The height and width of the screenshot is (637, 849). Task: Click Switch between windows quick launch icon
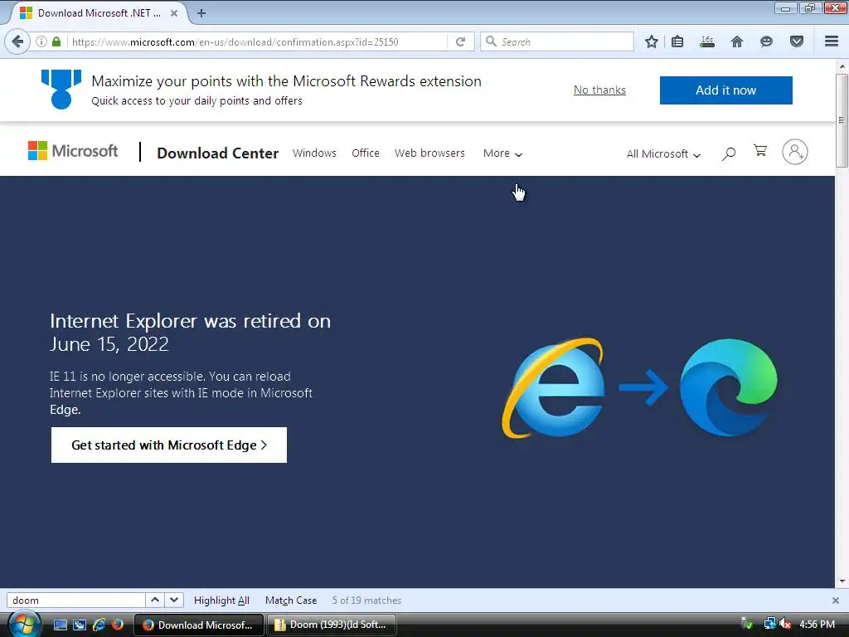[80, 625]
